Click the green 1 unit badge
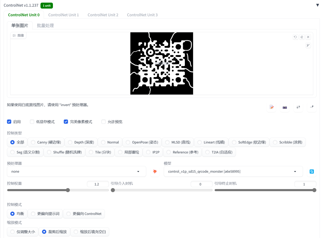321x238 pixels. (x=47, y=6)
